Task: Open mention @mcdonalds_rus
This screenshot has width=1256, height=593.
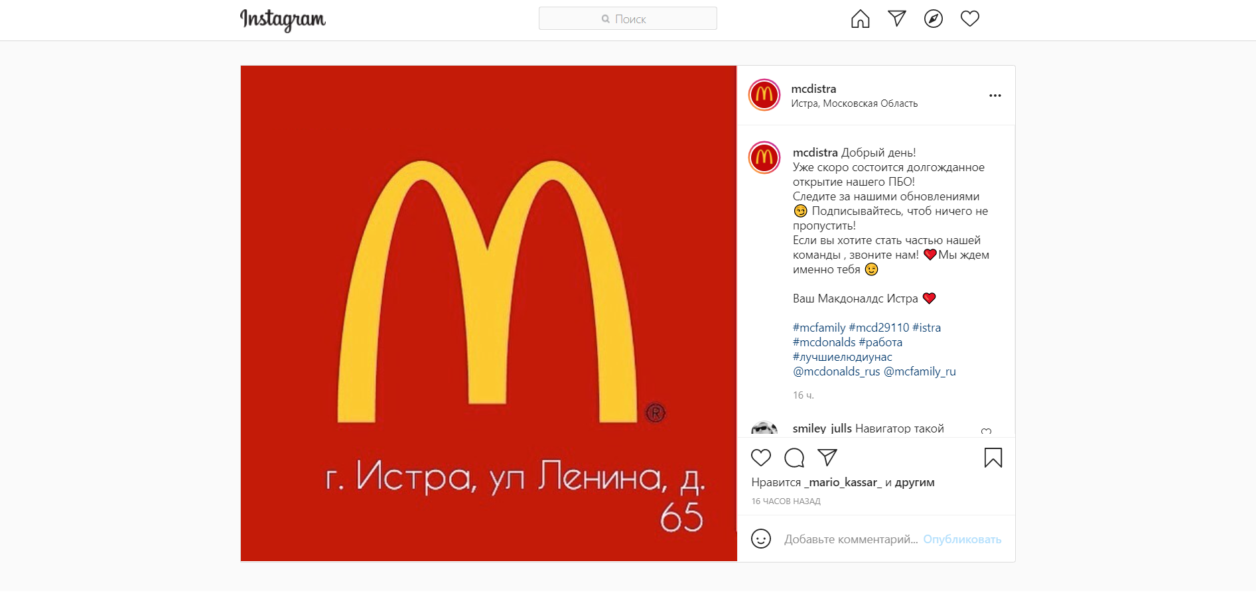Action: pyautogui.click(x=836, y=371)
